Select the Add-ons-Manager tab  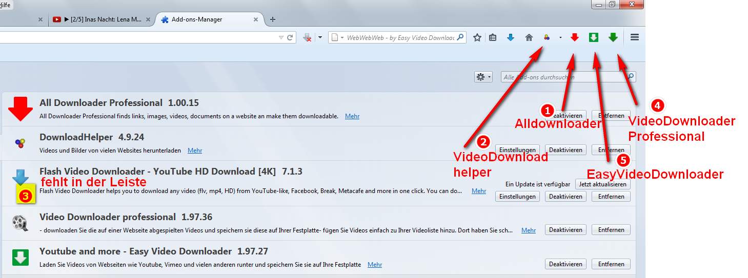pyautogui.click(x=210, y=19)
